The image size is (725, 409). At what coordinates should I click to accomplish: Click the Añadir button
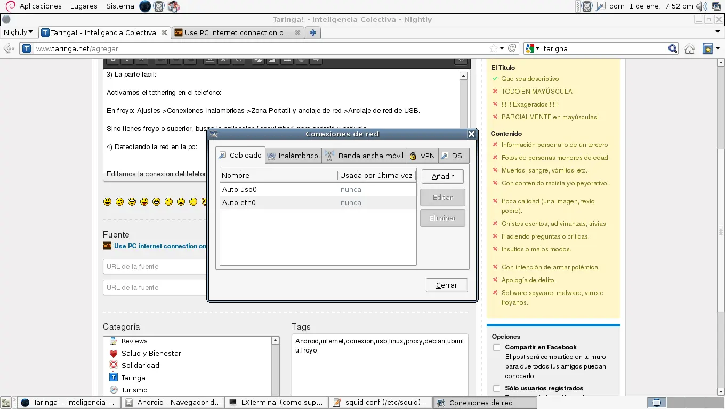(x=442, y=176)
